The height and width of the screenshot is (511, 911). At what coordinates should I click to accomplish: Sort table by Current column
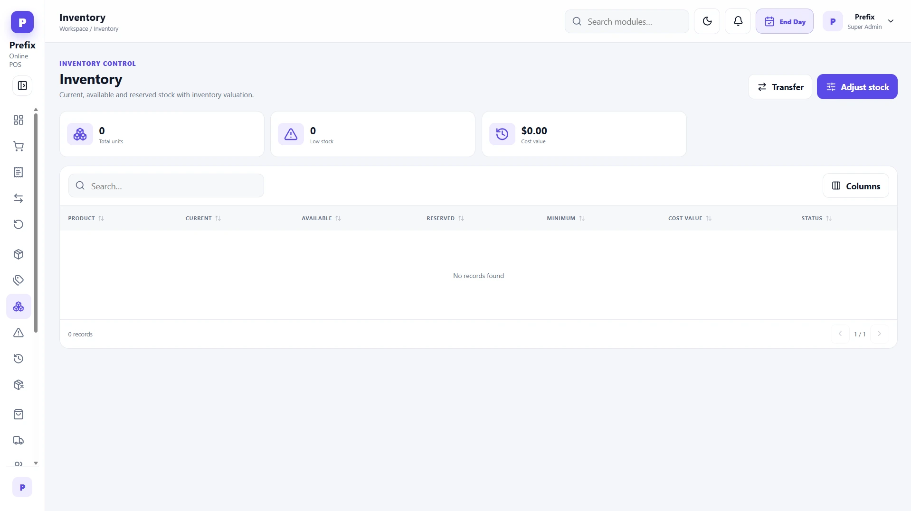(203, 218)
